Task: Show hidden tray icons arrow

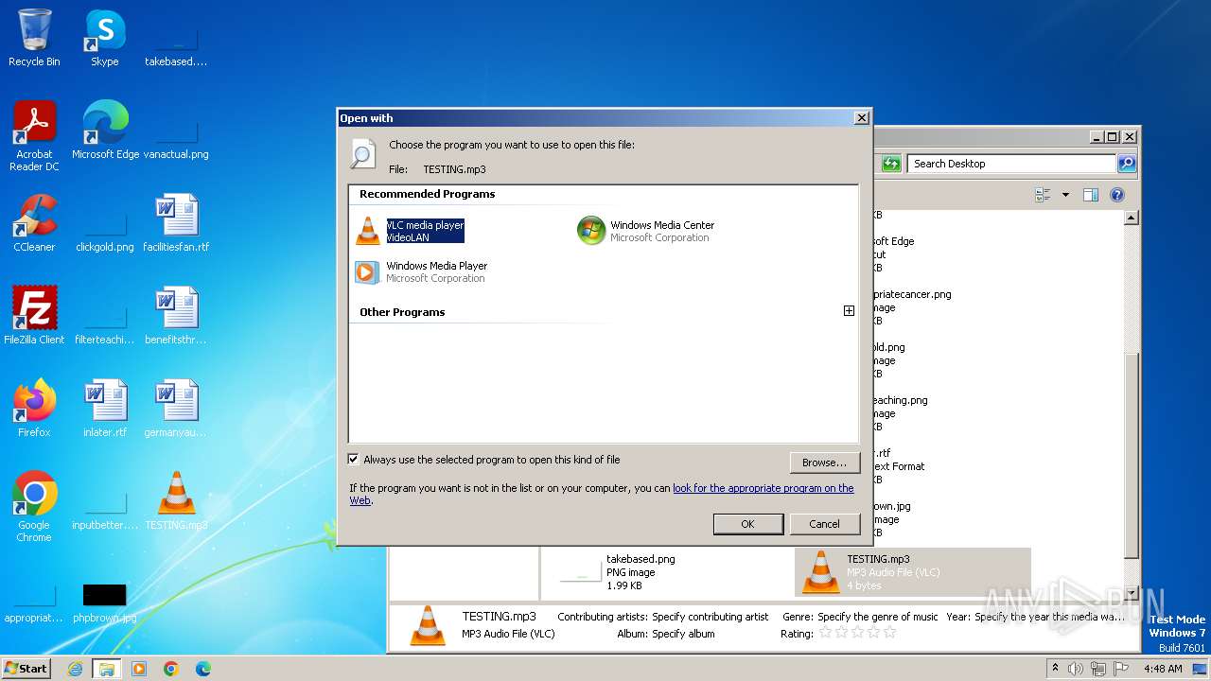Action: tap(1055, 669)
